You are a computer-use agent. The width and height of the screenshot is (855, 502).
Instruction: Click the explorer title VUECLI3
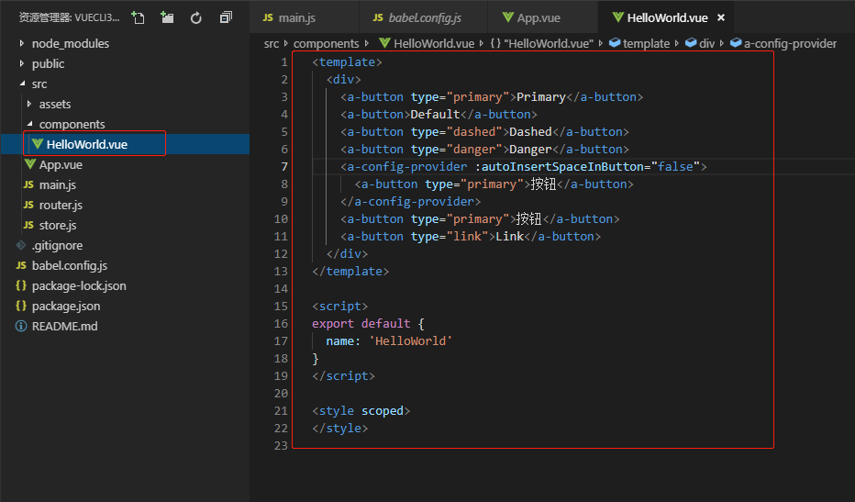69,17
